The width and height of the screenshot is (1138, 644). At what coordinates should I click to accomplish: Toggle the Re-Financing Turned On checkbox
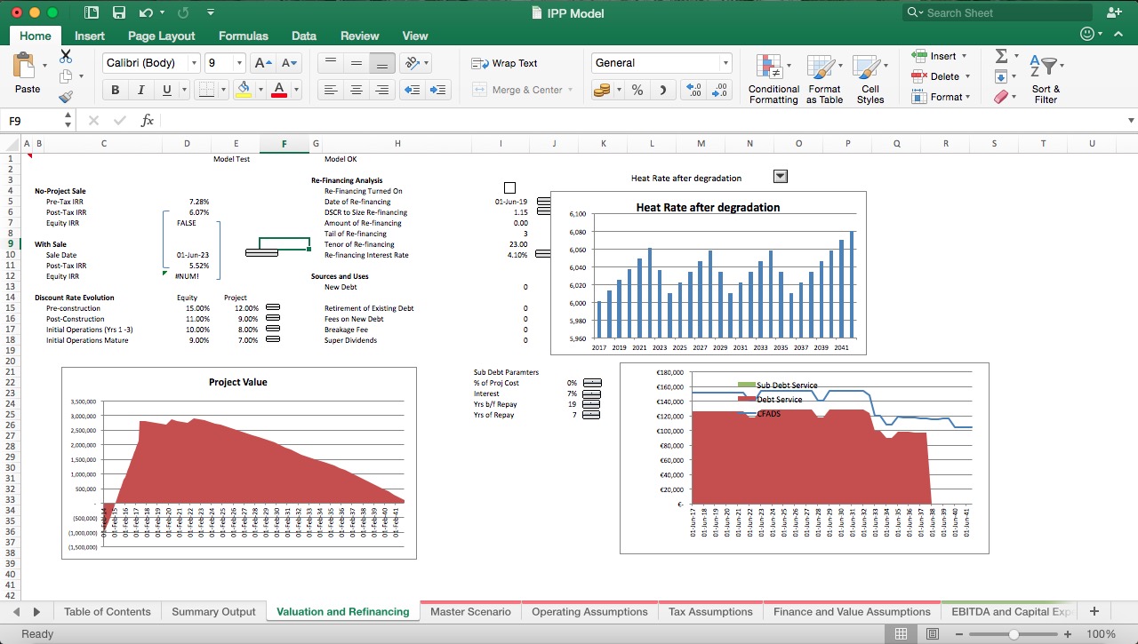pos(509,187)
